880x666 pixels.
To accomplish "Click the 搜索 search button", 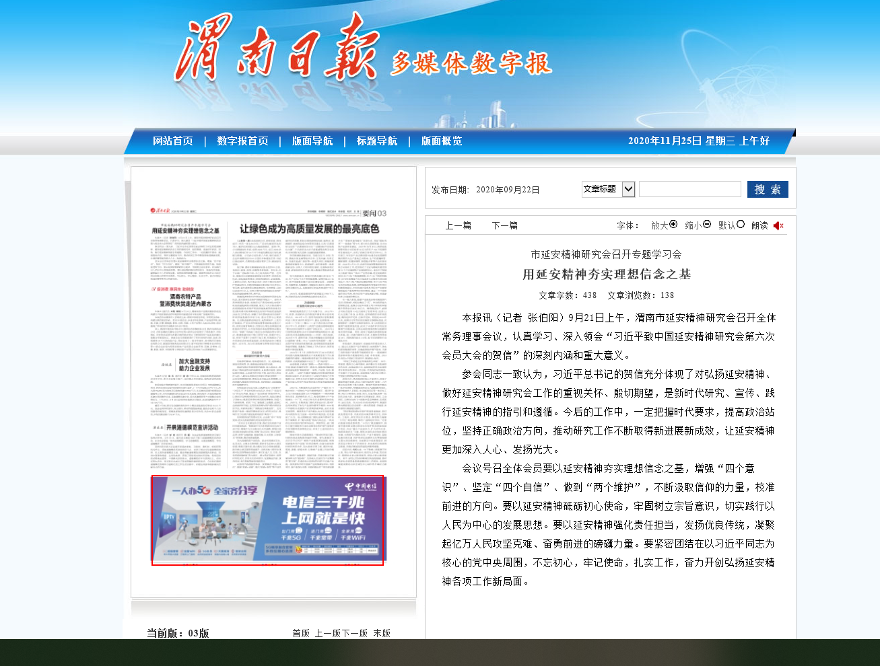I will [768, 189].
